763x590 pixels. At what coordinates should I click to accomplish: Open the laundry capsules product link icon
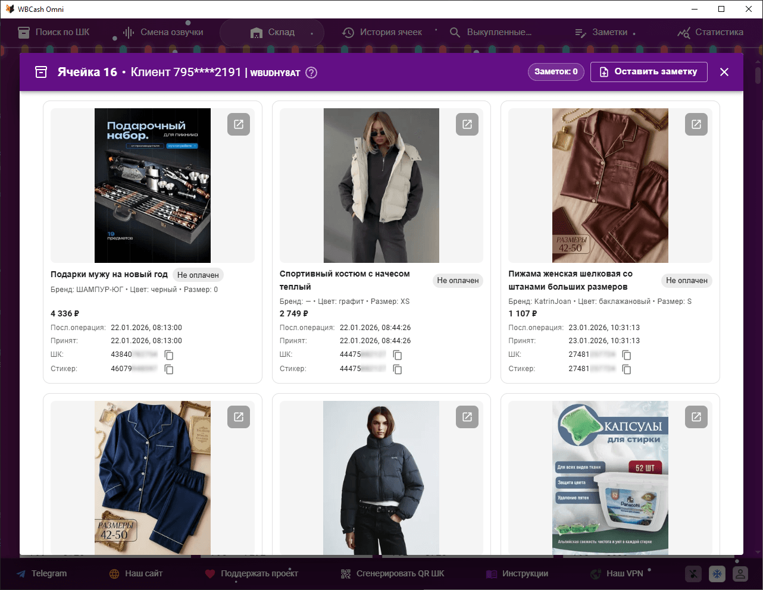coord(696,417)
